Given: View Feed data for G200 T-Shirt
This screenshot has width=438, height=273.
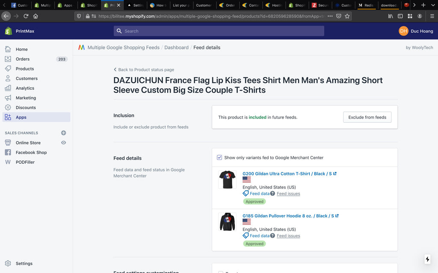Looking at the screenshot, I should (x=260, y=193).
